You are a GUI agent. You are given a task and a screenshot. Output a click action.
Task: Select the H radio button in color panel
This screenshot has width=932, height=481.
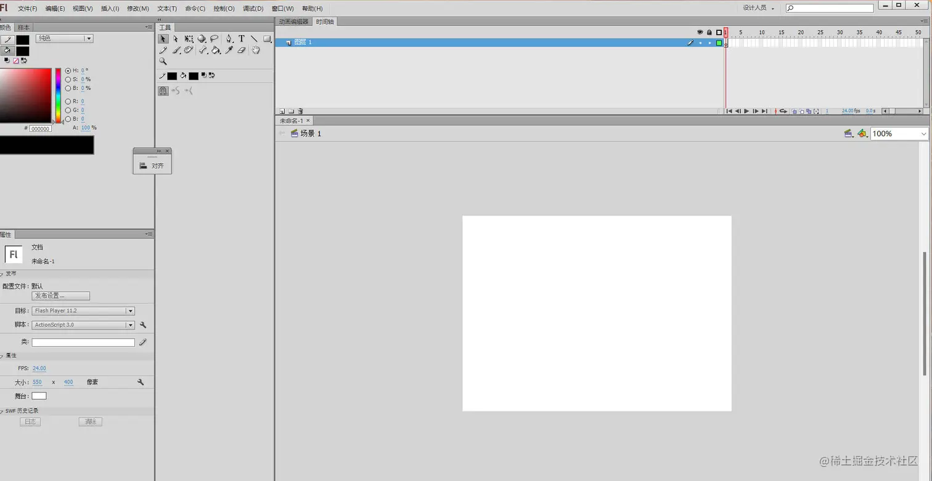(x=68, y=70)
